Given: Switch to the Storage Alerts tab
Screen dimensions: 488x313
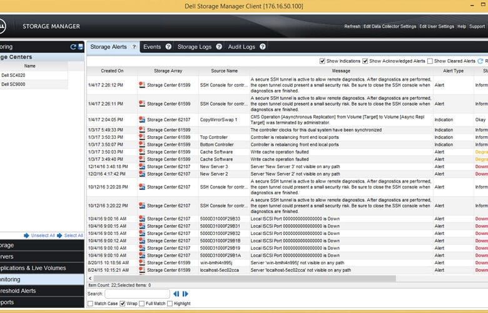Looking at the screenshot, I should pos(108,47).
